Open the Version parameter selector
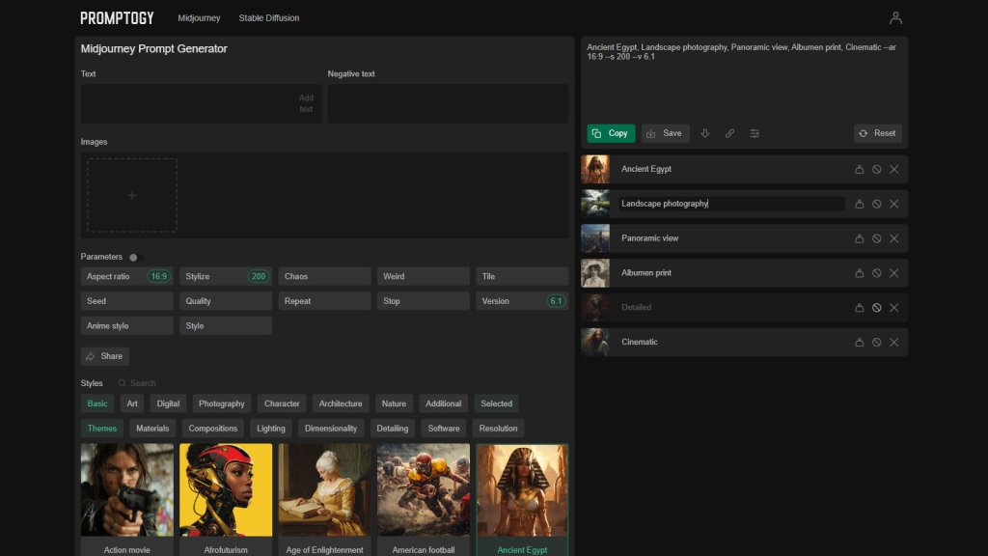988x556 pixels. (521, 301)
